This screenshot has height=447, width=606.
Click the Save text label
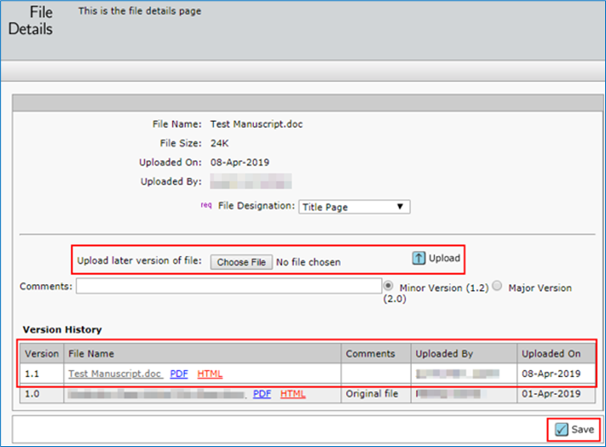point(583,430)
